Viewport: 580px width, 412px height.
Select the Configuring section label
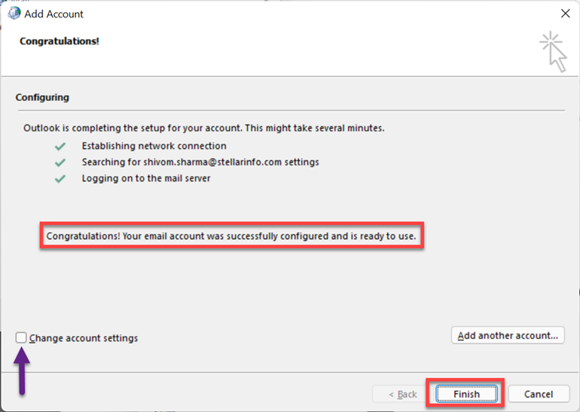[x=42, y=98]
